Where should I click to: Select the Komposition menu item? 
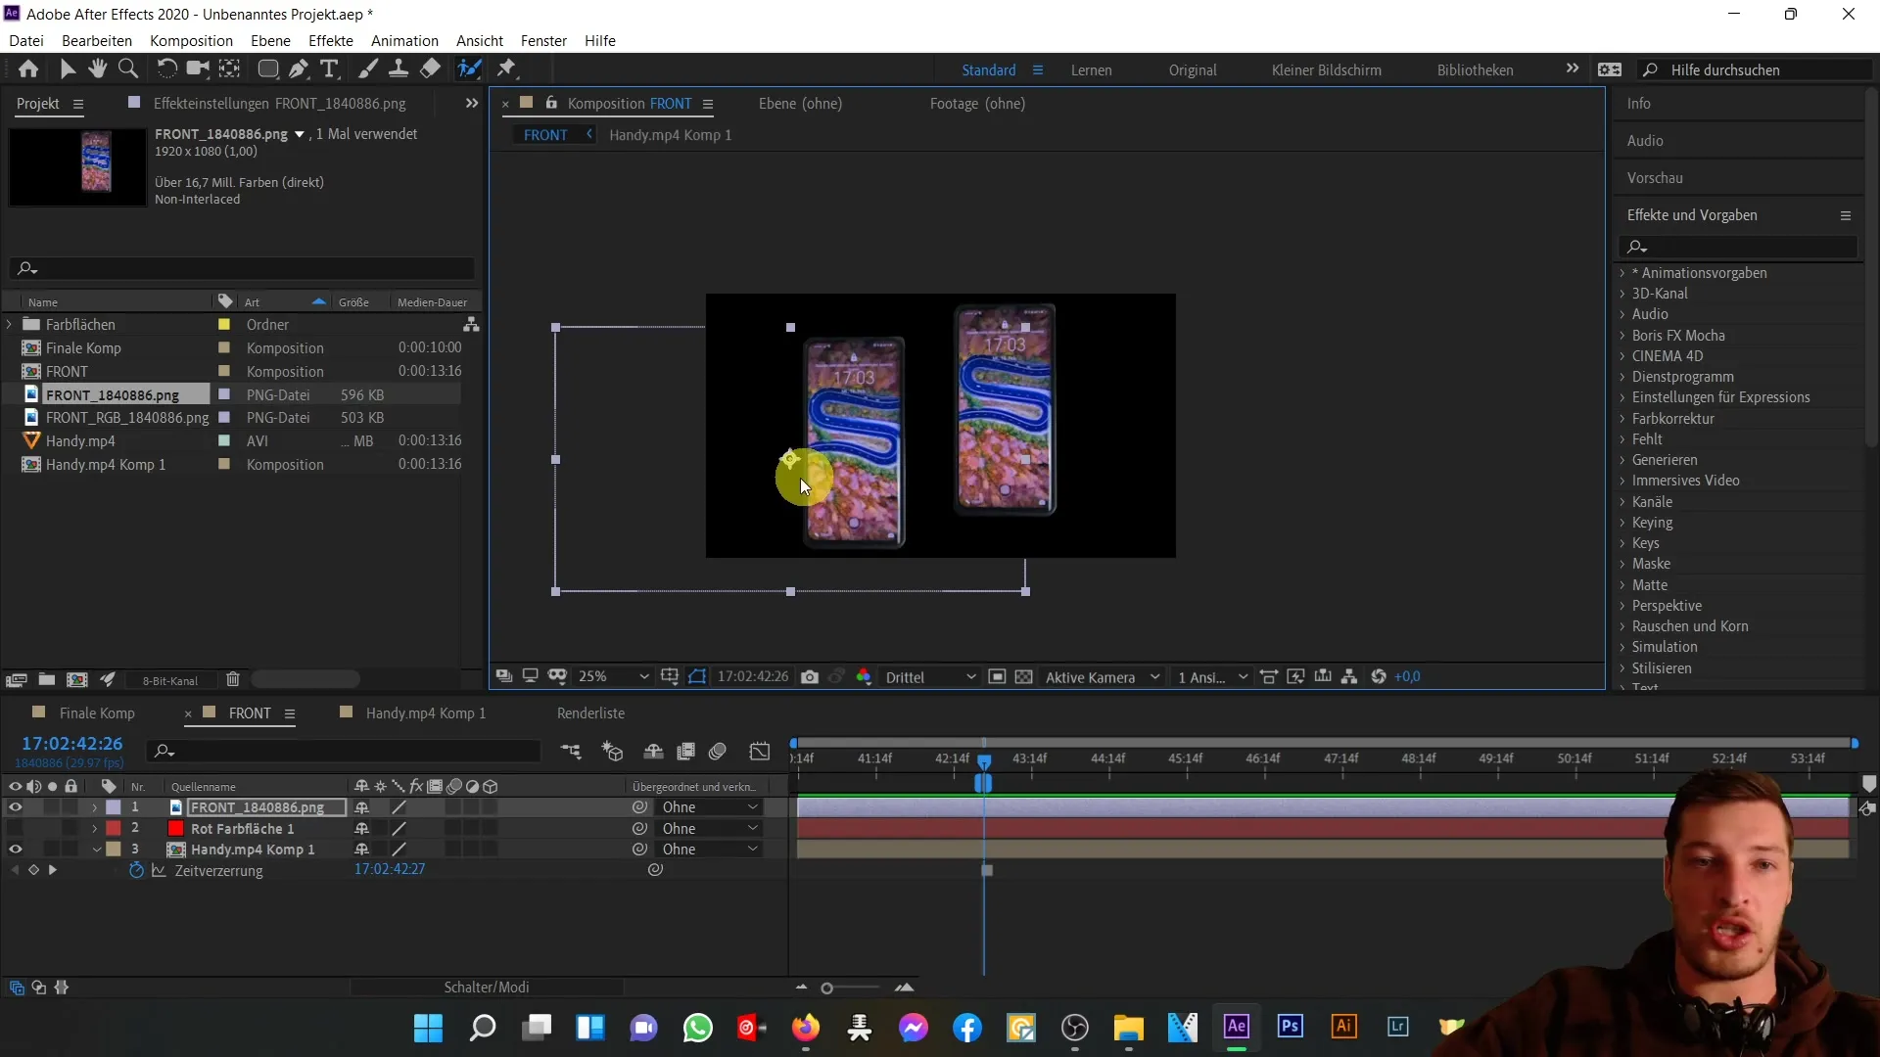191,40
